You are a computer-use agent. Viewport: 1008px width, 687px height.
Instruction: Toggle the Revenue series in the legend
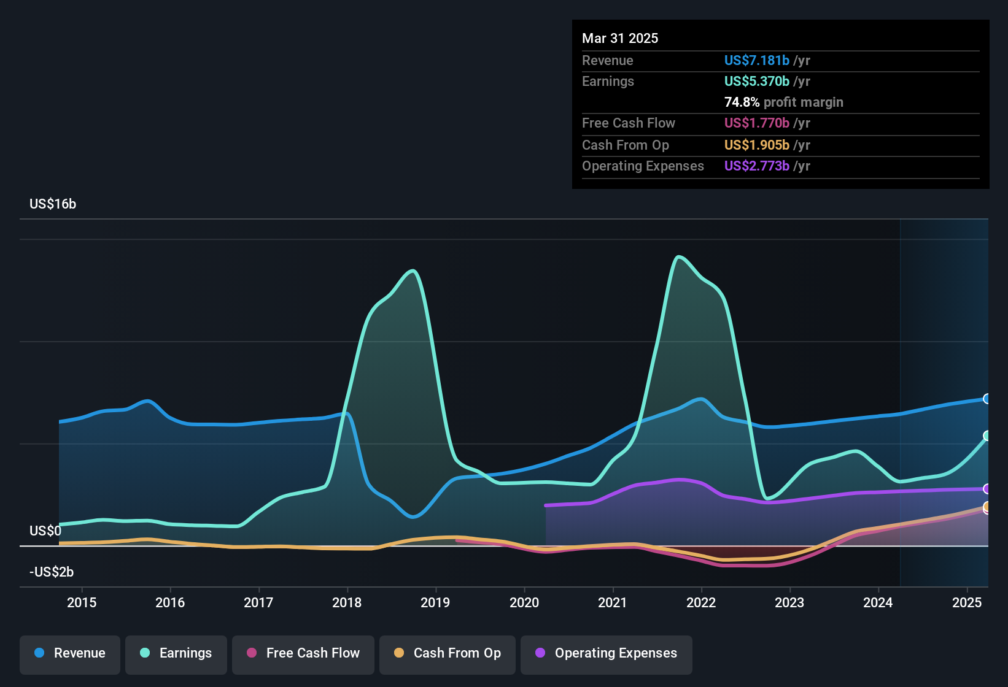(70, 653)
